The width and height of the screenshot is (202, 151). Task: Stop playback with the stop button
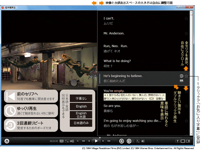(78, 141)
